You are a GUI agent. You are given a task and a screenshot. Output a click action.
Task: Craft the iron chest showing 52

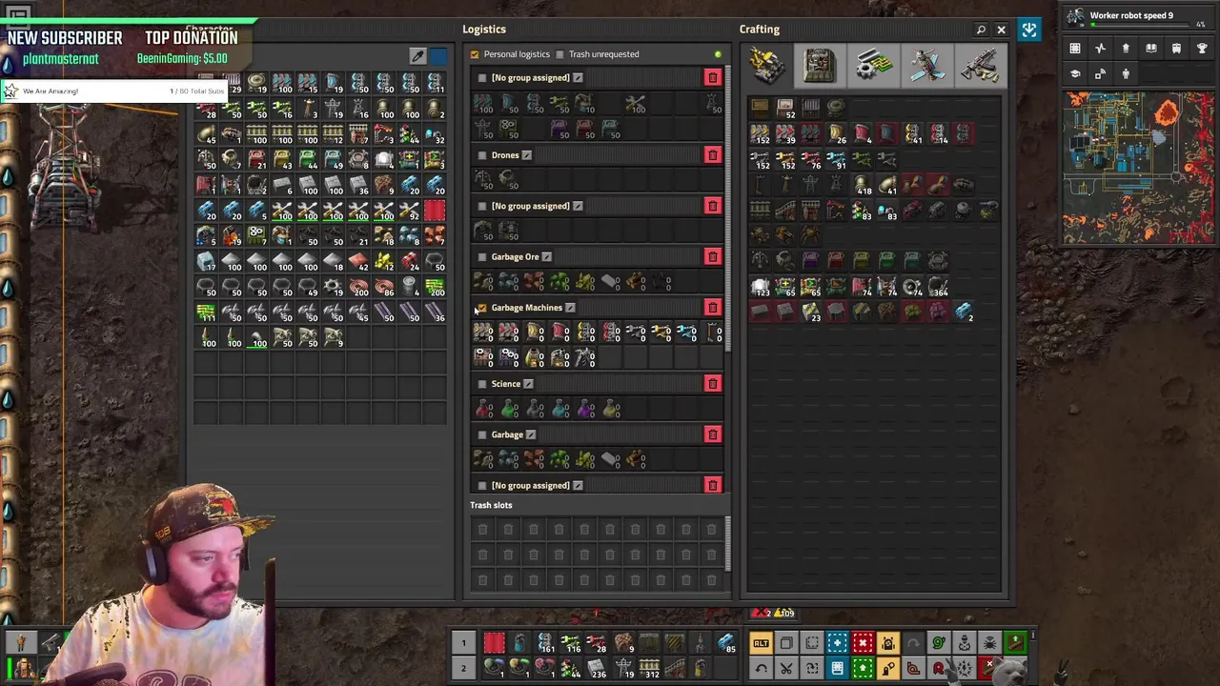pos(785,109)
